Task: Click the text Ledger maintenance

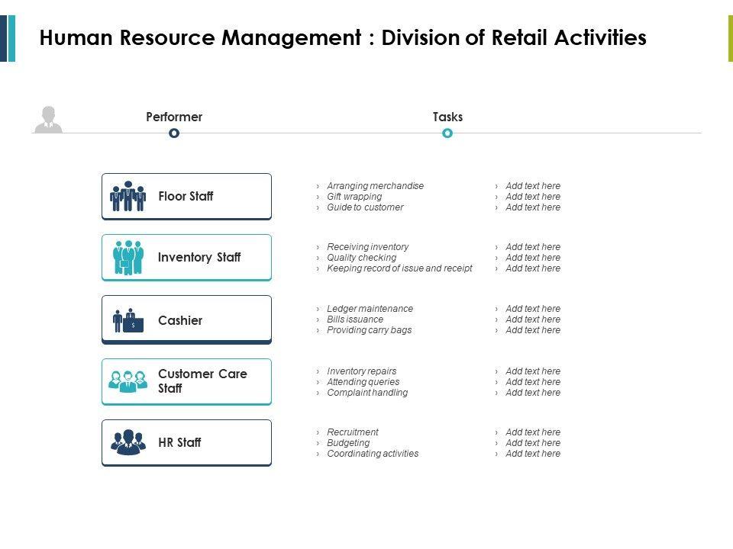Action: (370, 309)
